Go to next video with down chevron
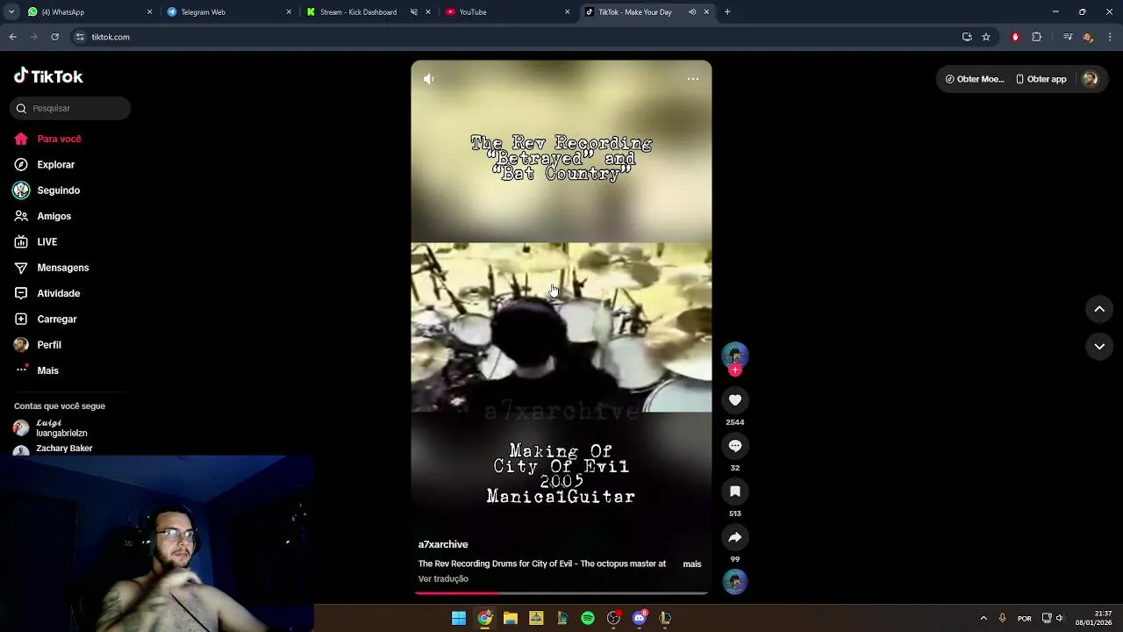The height and width of the screenshot is (632, 1123). click(1099, 347)
